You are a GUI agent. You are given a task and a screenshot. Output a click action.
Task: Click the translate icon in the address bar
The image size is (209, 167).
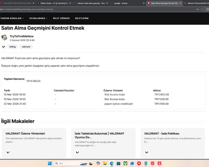[x=197, y=9]
